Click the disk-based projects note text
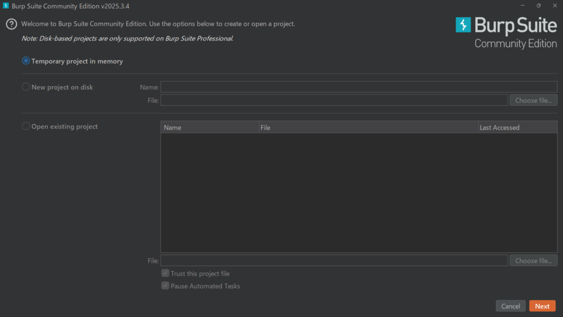The height and width of the screenshot is (317, 563). click(x=127, y=39)
